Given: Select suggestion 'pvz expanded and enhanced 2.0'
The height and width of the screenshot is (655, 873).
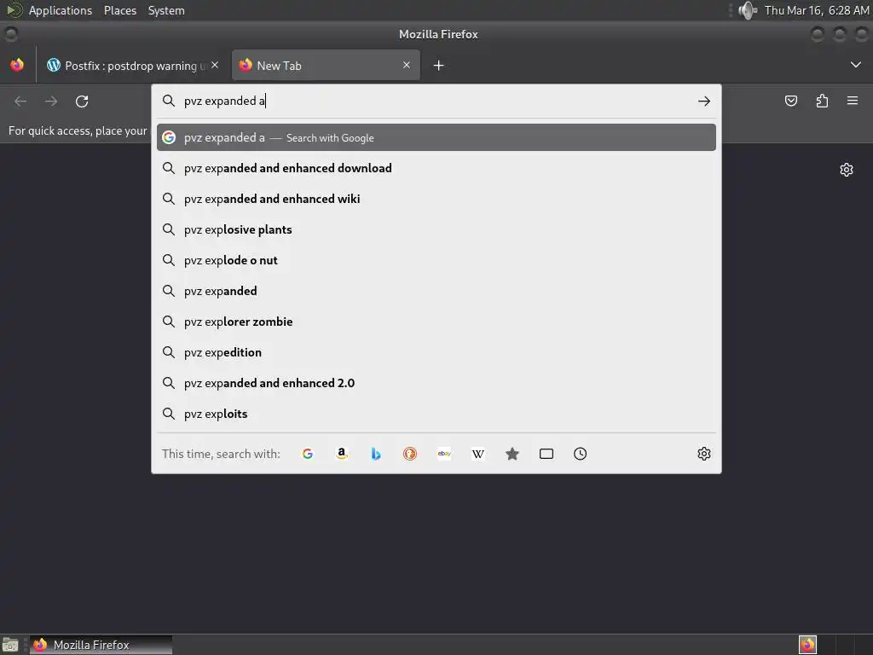Looking at the screenshot, I should pos(436,383).
